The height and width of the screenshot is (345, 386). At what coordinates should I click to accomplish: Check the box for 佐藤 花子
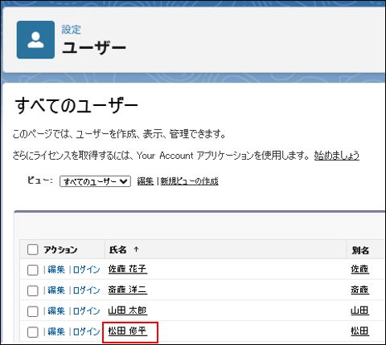[33, 270]
